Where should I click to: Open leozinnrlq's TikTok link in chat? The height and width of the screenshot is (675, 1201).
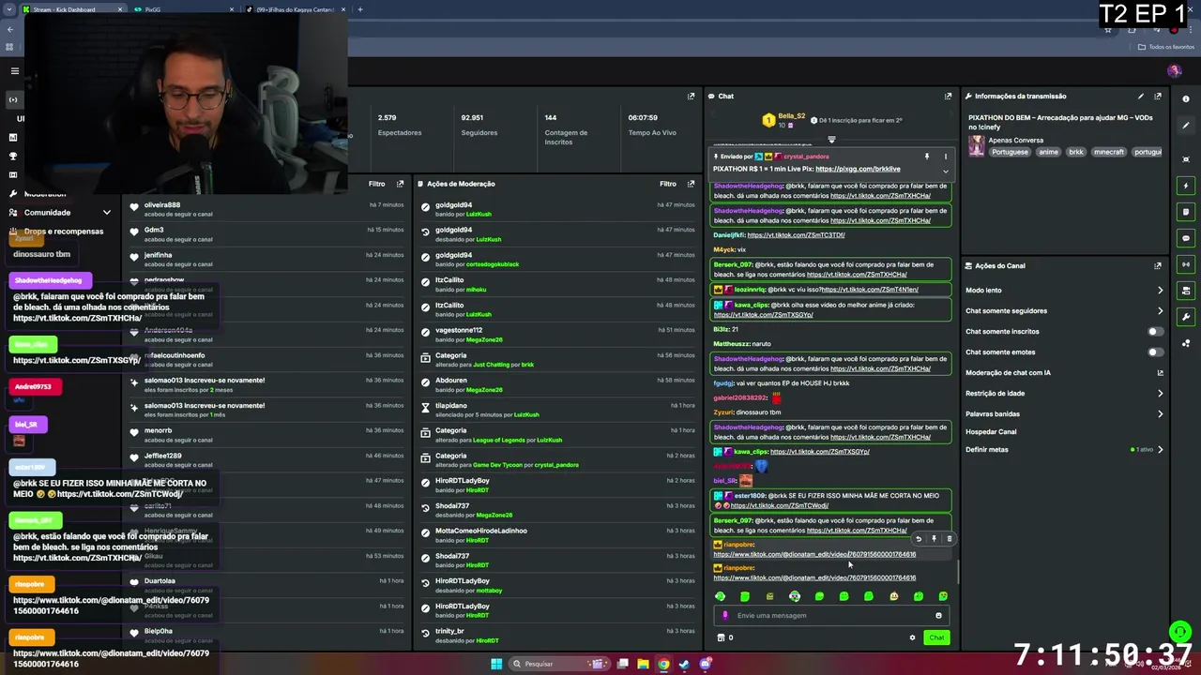(869, 290)
